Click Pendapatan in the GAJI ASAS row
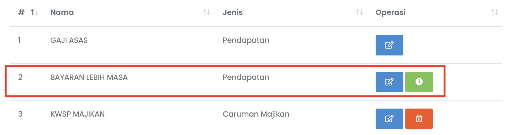 (x=246, y=40)
